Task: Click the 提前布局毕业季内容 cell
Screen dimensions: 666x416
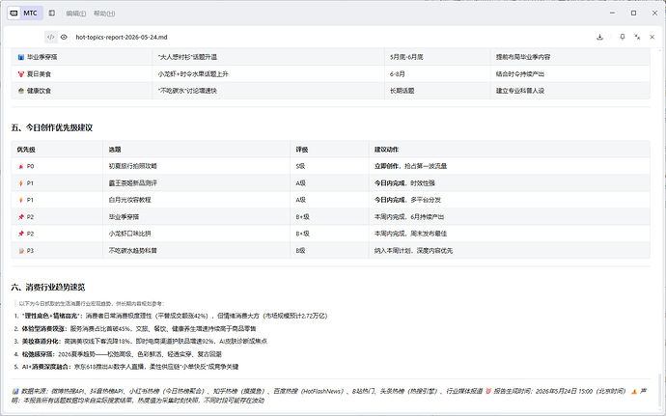Action: 570,57
